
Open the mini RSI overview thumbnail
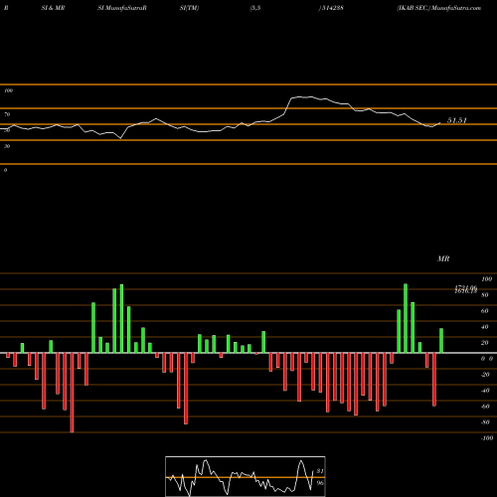(x=246, y=476)
